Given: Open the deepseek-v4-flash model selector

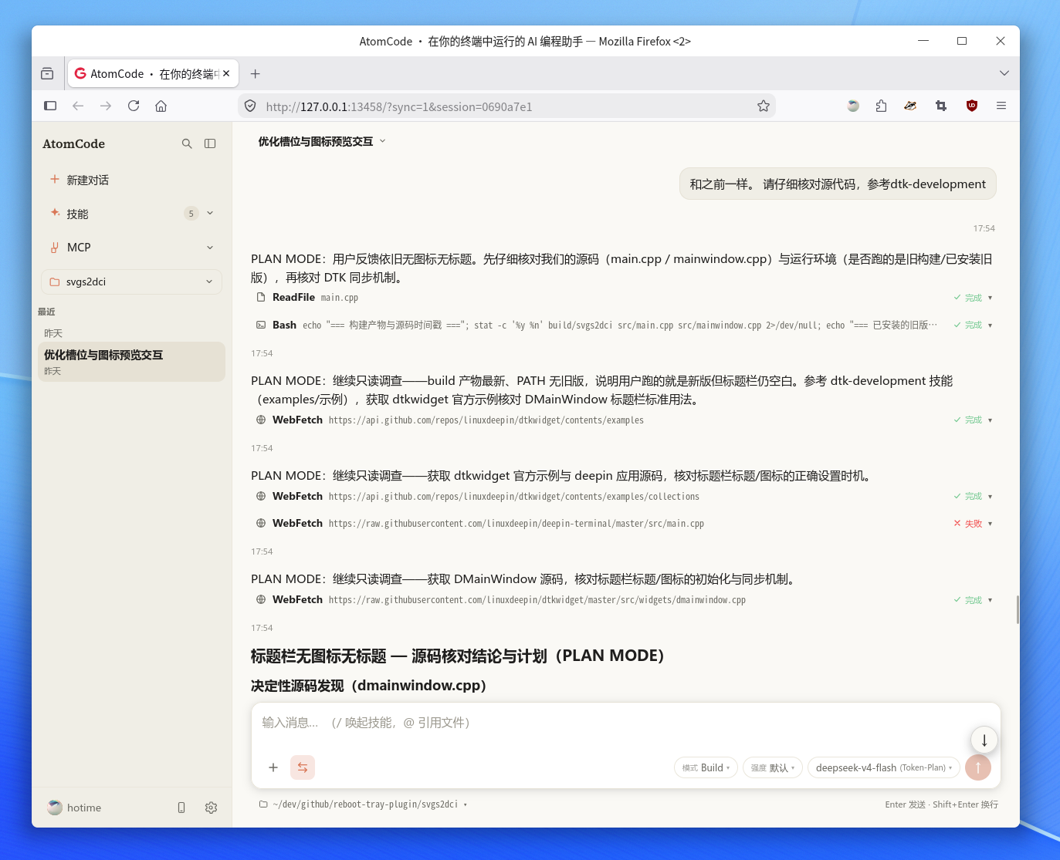Looking at the screenshot, I should tap(884, 767).
